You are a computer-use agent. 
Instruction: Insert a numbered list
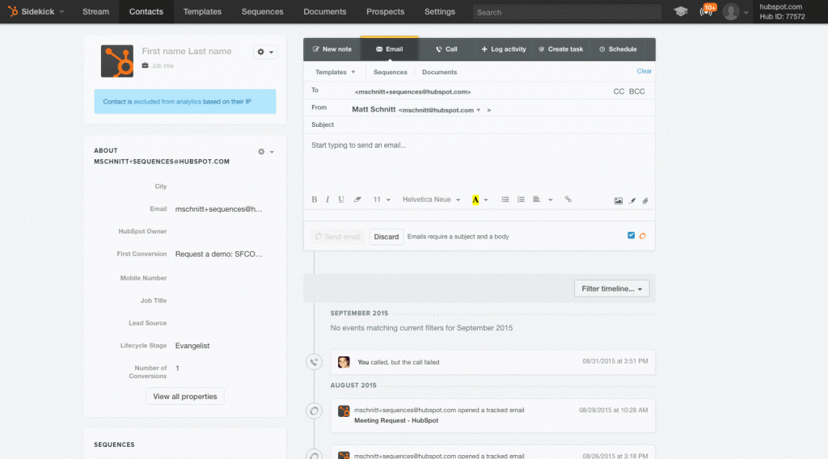(521, 200)
